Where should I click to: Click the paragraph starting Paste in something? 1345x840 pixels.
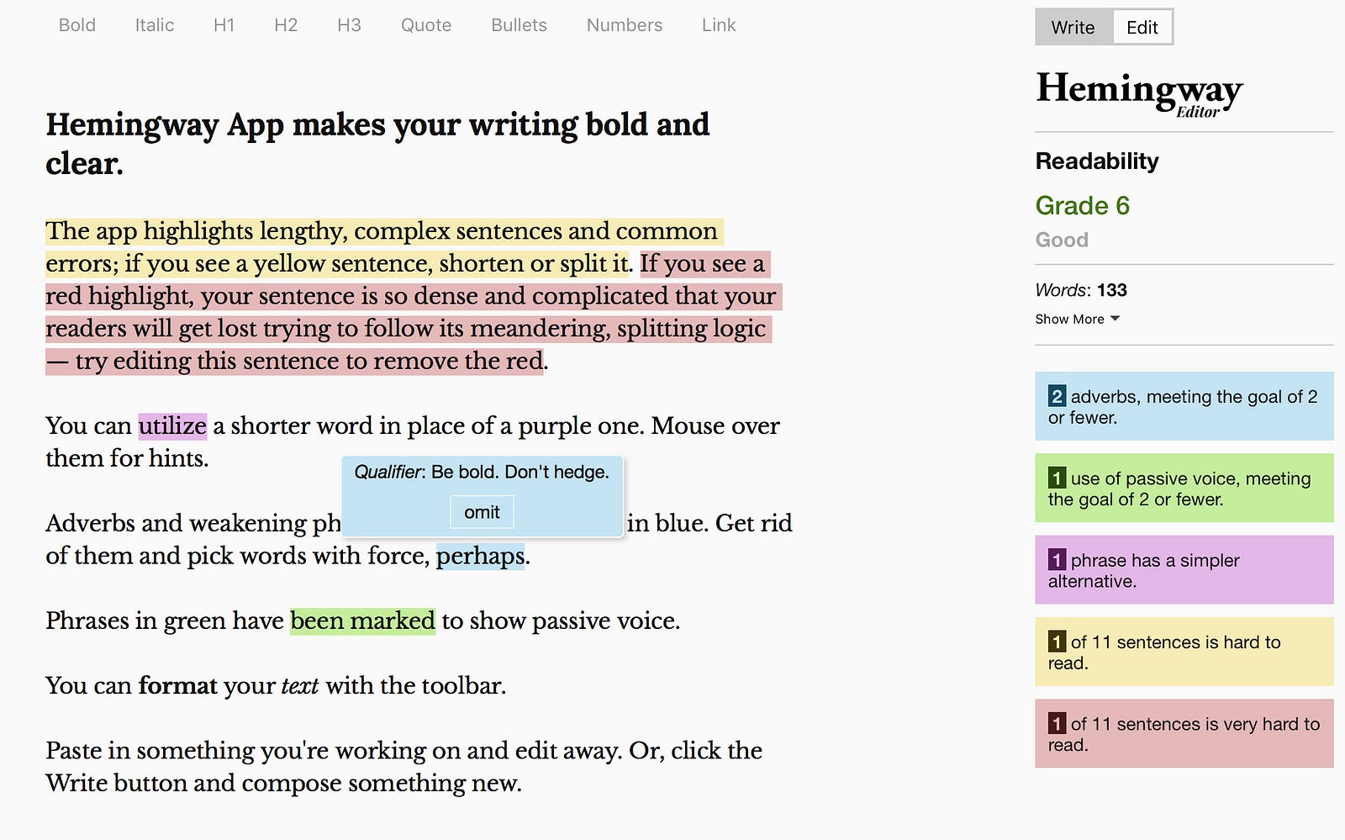click(403, 766)
